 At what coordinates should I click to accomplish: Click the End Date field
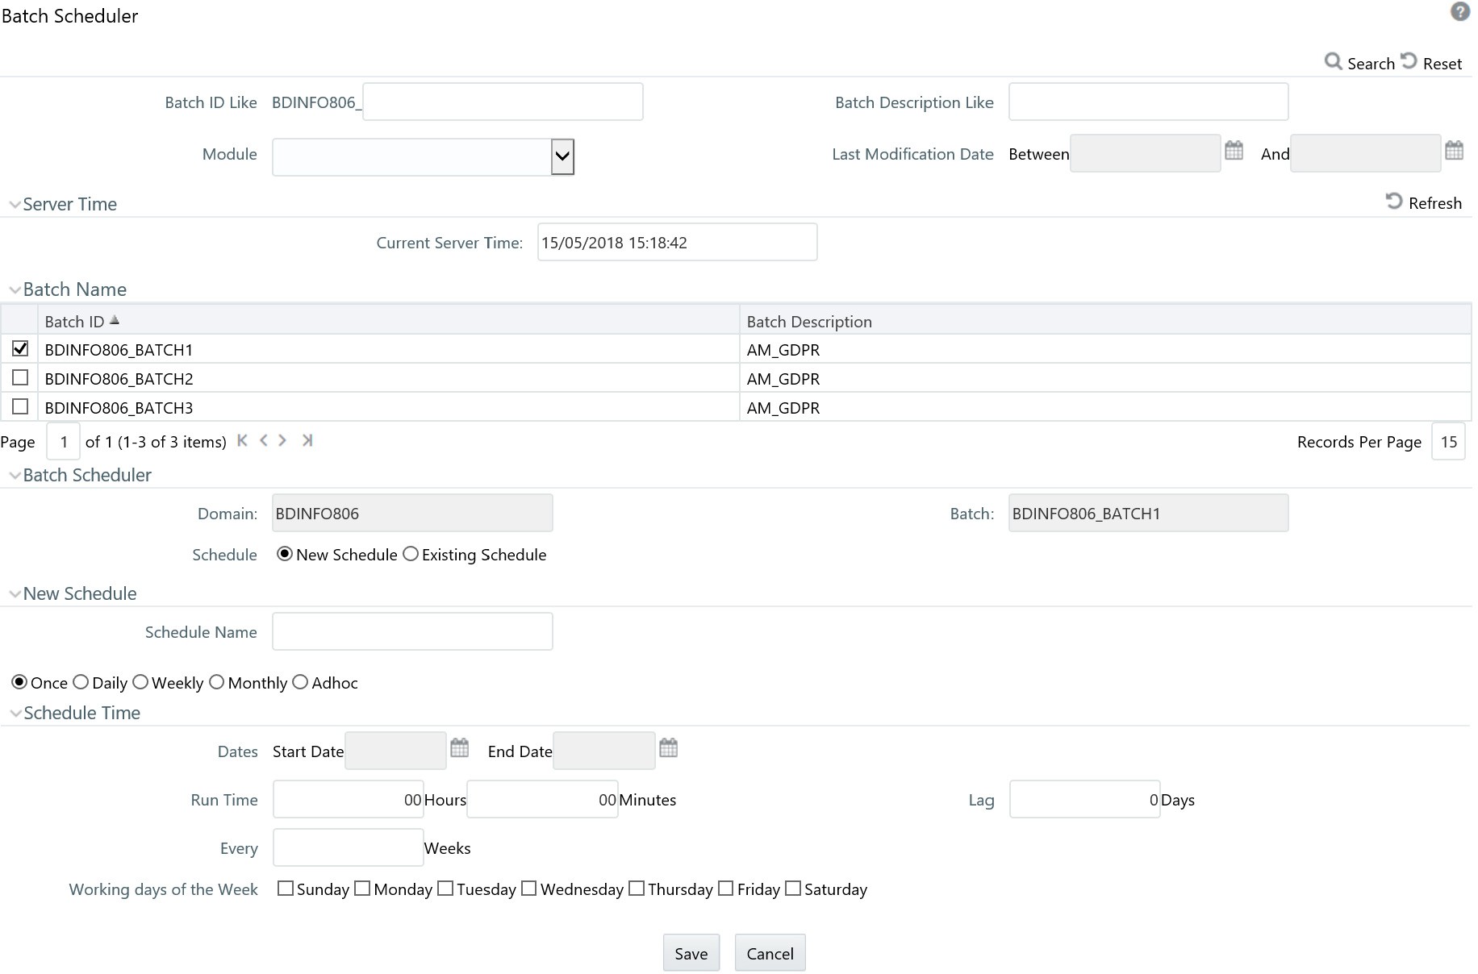[604, 751]
